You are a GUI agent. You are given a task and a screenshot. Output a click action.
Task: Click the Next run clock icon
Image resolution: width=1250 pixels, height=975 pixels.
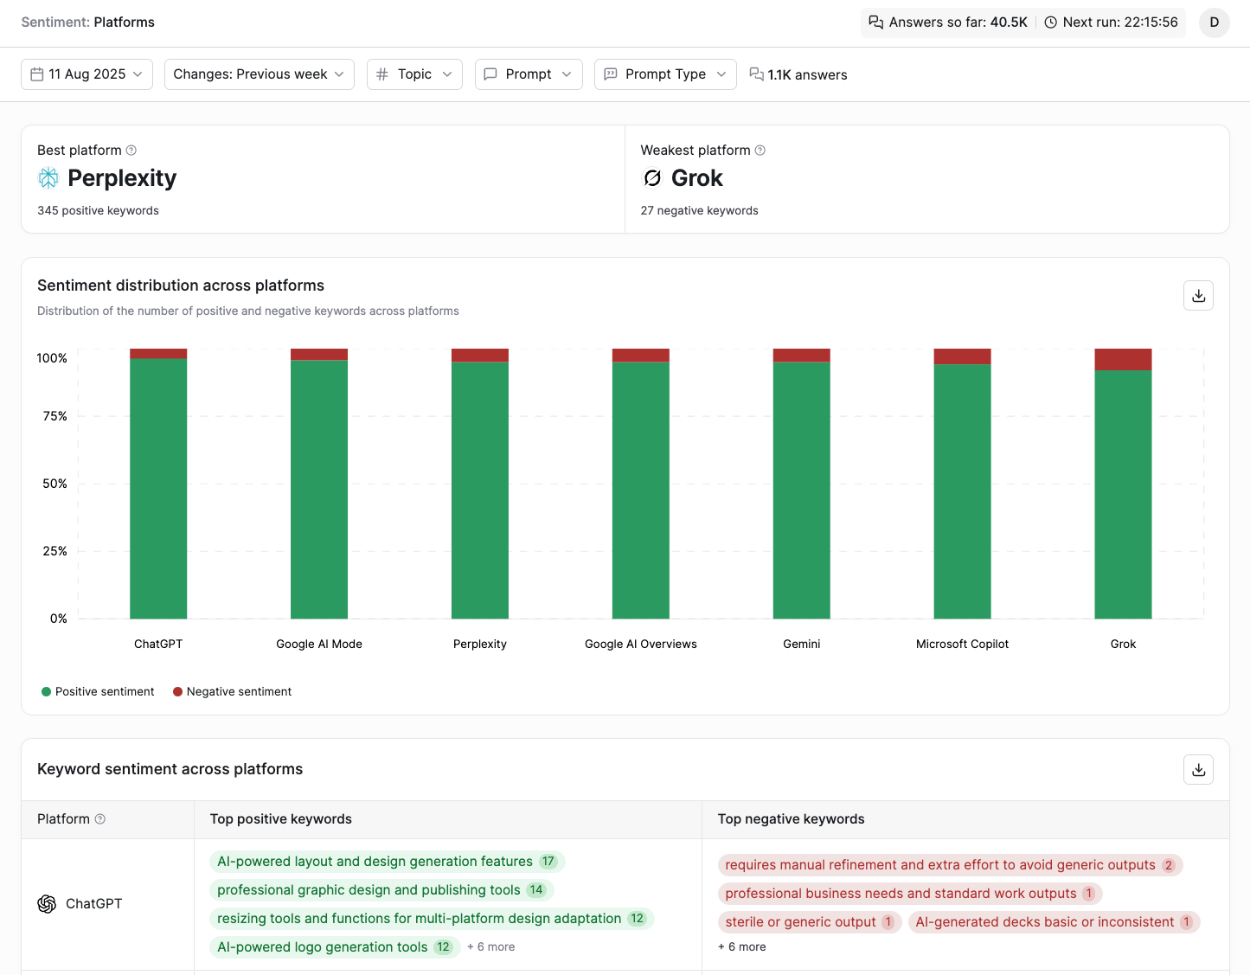(1050, 22)
